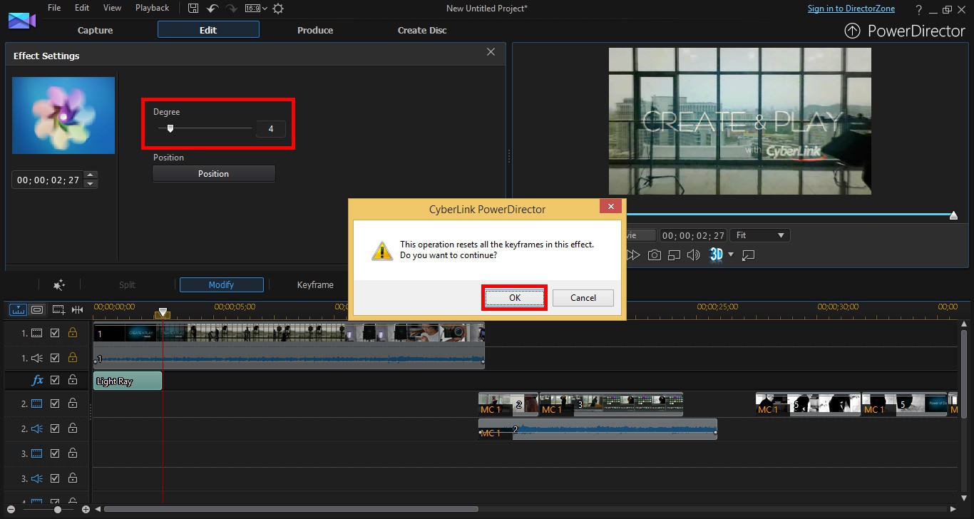974x519 pixels.
Task: Unlock audio track 1 with the padlock
Action: pos(73,357)
